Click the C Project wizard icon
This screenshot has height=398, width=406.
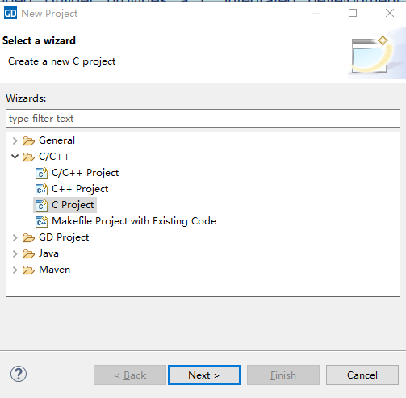tap(41, 205)
